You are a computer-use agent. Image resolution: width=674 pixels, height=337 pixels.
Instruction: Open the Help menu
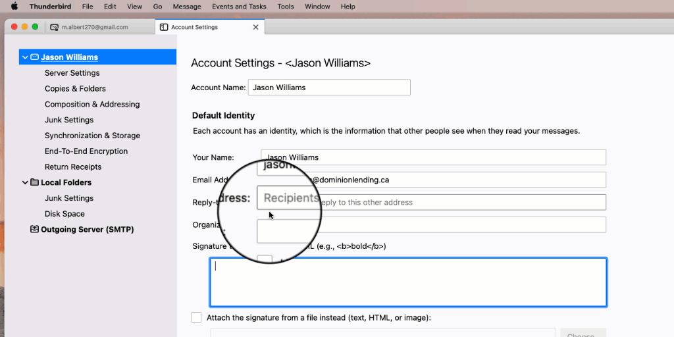348,7
